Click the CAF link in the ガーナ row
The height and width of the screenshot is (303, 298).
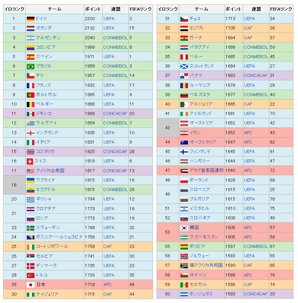(x=248, y=38)
